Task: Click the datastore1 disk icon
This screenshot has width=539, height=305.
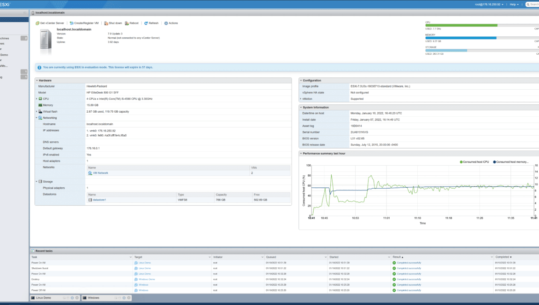Action: (x=90, y=200)
